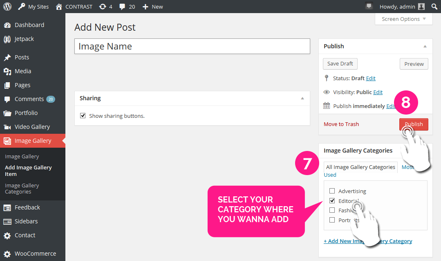Open the search magnifier in admin bar
Viewport: 441px width, 261px height.
click(434, 7)
